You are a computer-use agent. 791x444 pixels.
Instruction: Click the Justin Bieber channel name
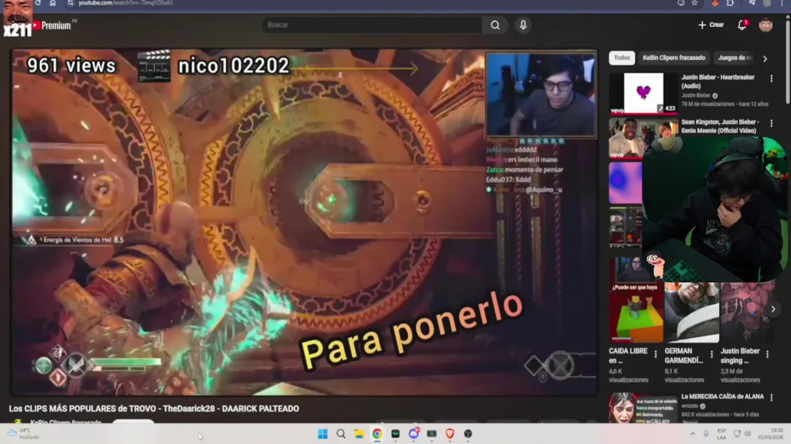click(x=696, y=96)
